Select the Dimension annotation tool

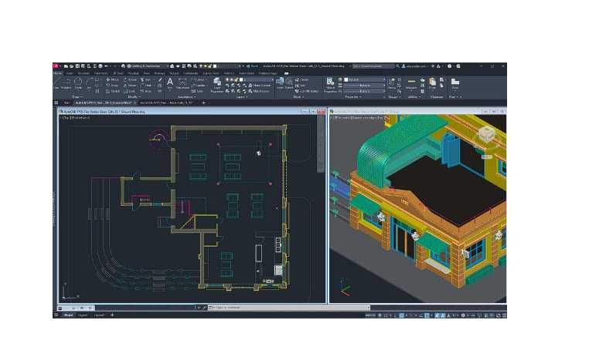click(182, 83)
